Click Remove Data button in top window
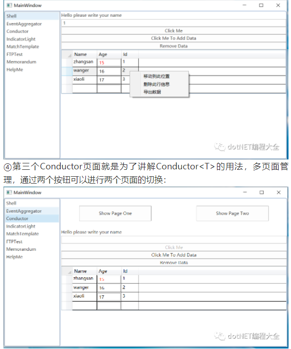The width and height of the screenshot is (291, 349). 174,46
